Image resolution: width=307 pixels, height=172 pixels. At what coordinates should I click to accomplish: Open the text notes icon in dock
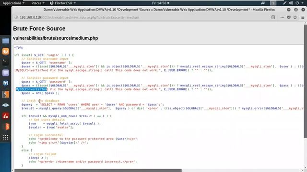[x=5, y=73]
